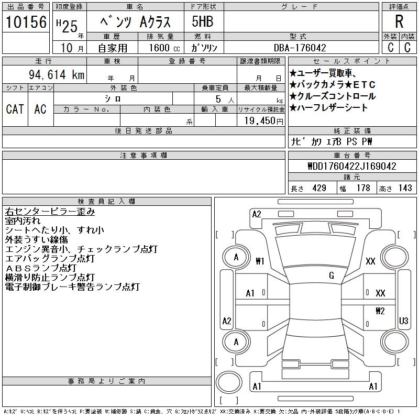The height and width of the screenshot is (419, 419).
Task: Select the "純正装備" header
Action: click(352, 130)
